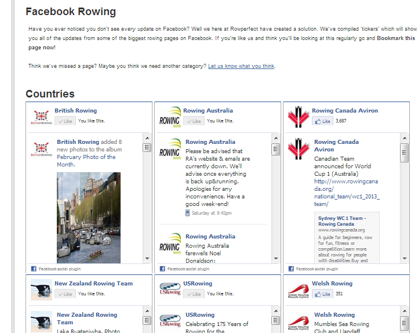The image size is (418, 333).
Task: Toggle Like button for British Rowing
Action: coord(65,121)
